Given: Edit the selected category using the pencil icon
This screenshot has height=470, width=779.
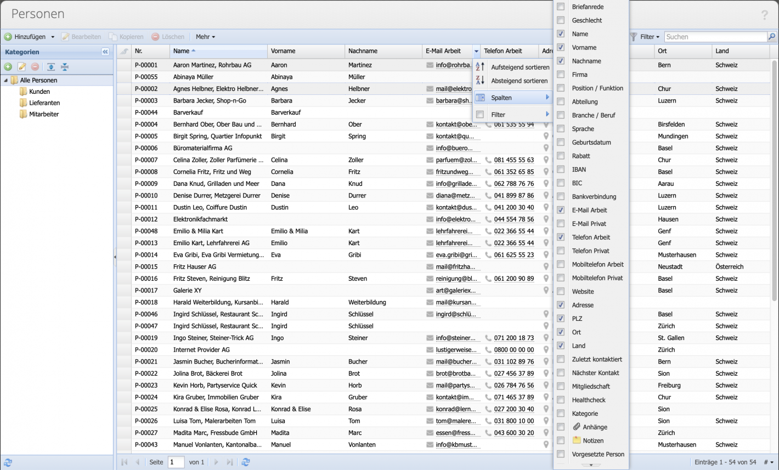Looking at the screenshot, I should [21, 66].
